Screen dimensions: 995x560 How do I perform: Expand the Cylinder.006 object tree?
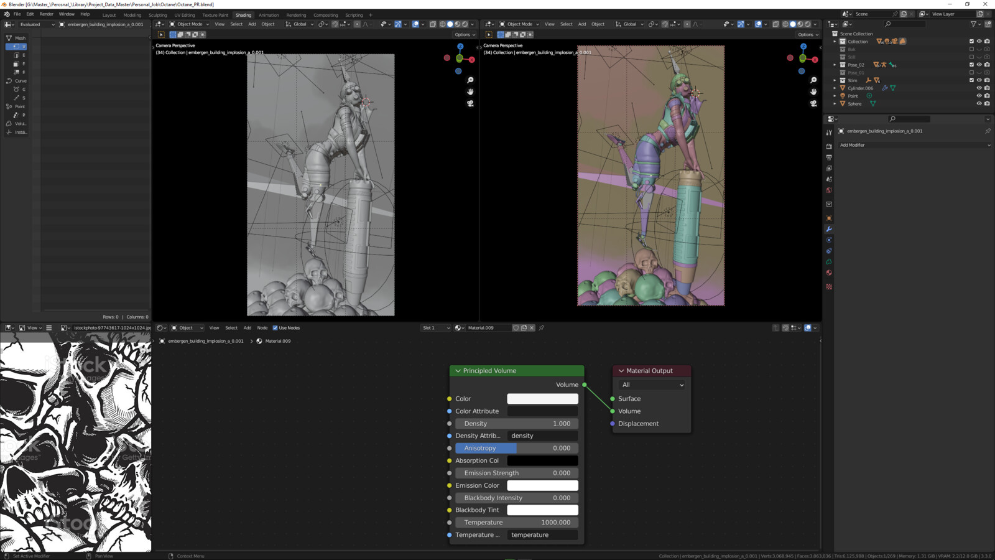coord(835,88)
